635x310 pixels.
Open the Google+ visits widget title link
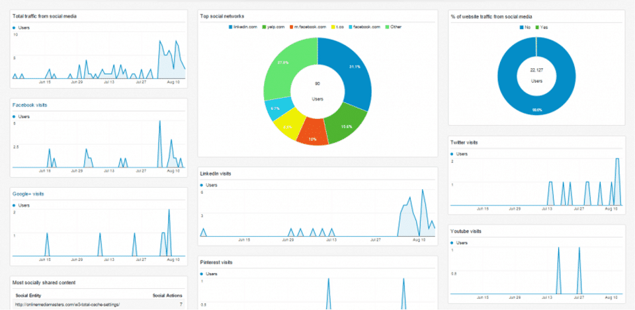[28, 194]
